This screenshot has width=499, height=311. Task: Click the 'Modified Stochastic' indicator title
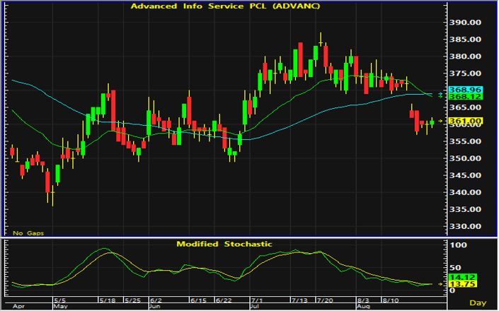point(224,244)
